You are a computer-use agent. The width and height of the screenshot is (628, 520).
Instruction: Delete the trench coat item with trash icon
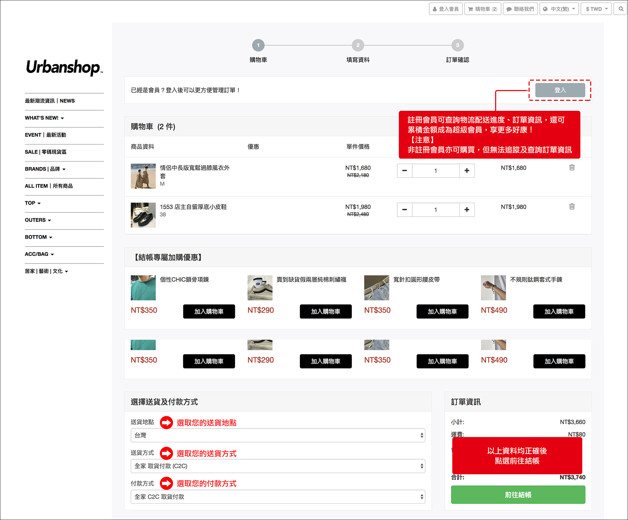point(572,167)
